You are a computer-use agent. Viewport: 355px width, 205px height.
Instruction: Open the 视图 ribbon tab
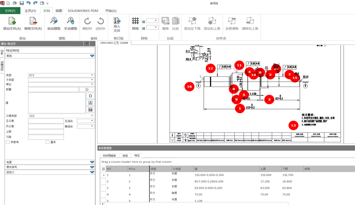59,11
